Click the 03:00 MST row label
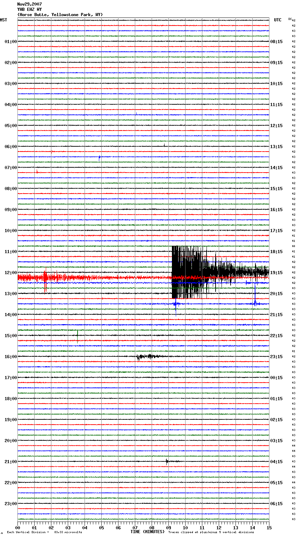 (x=11, y=84)
